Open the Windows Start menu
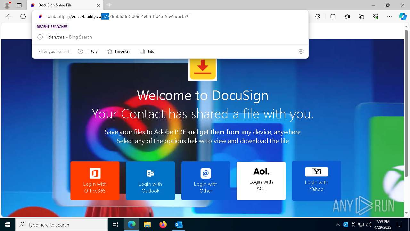Image resolution: width=410 pixels, height=231 pixels. point(8,225)
